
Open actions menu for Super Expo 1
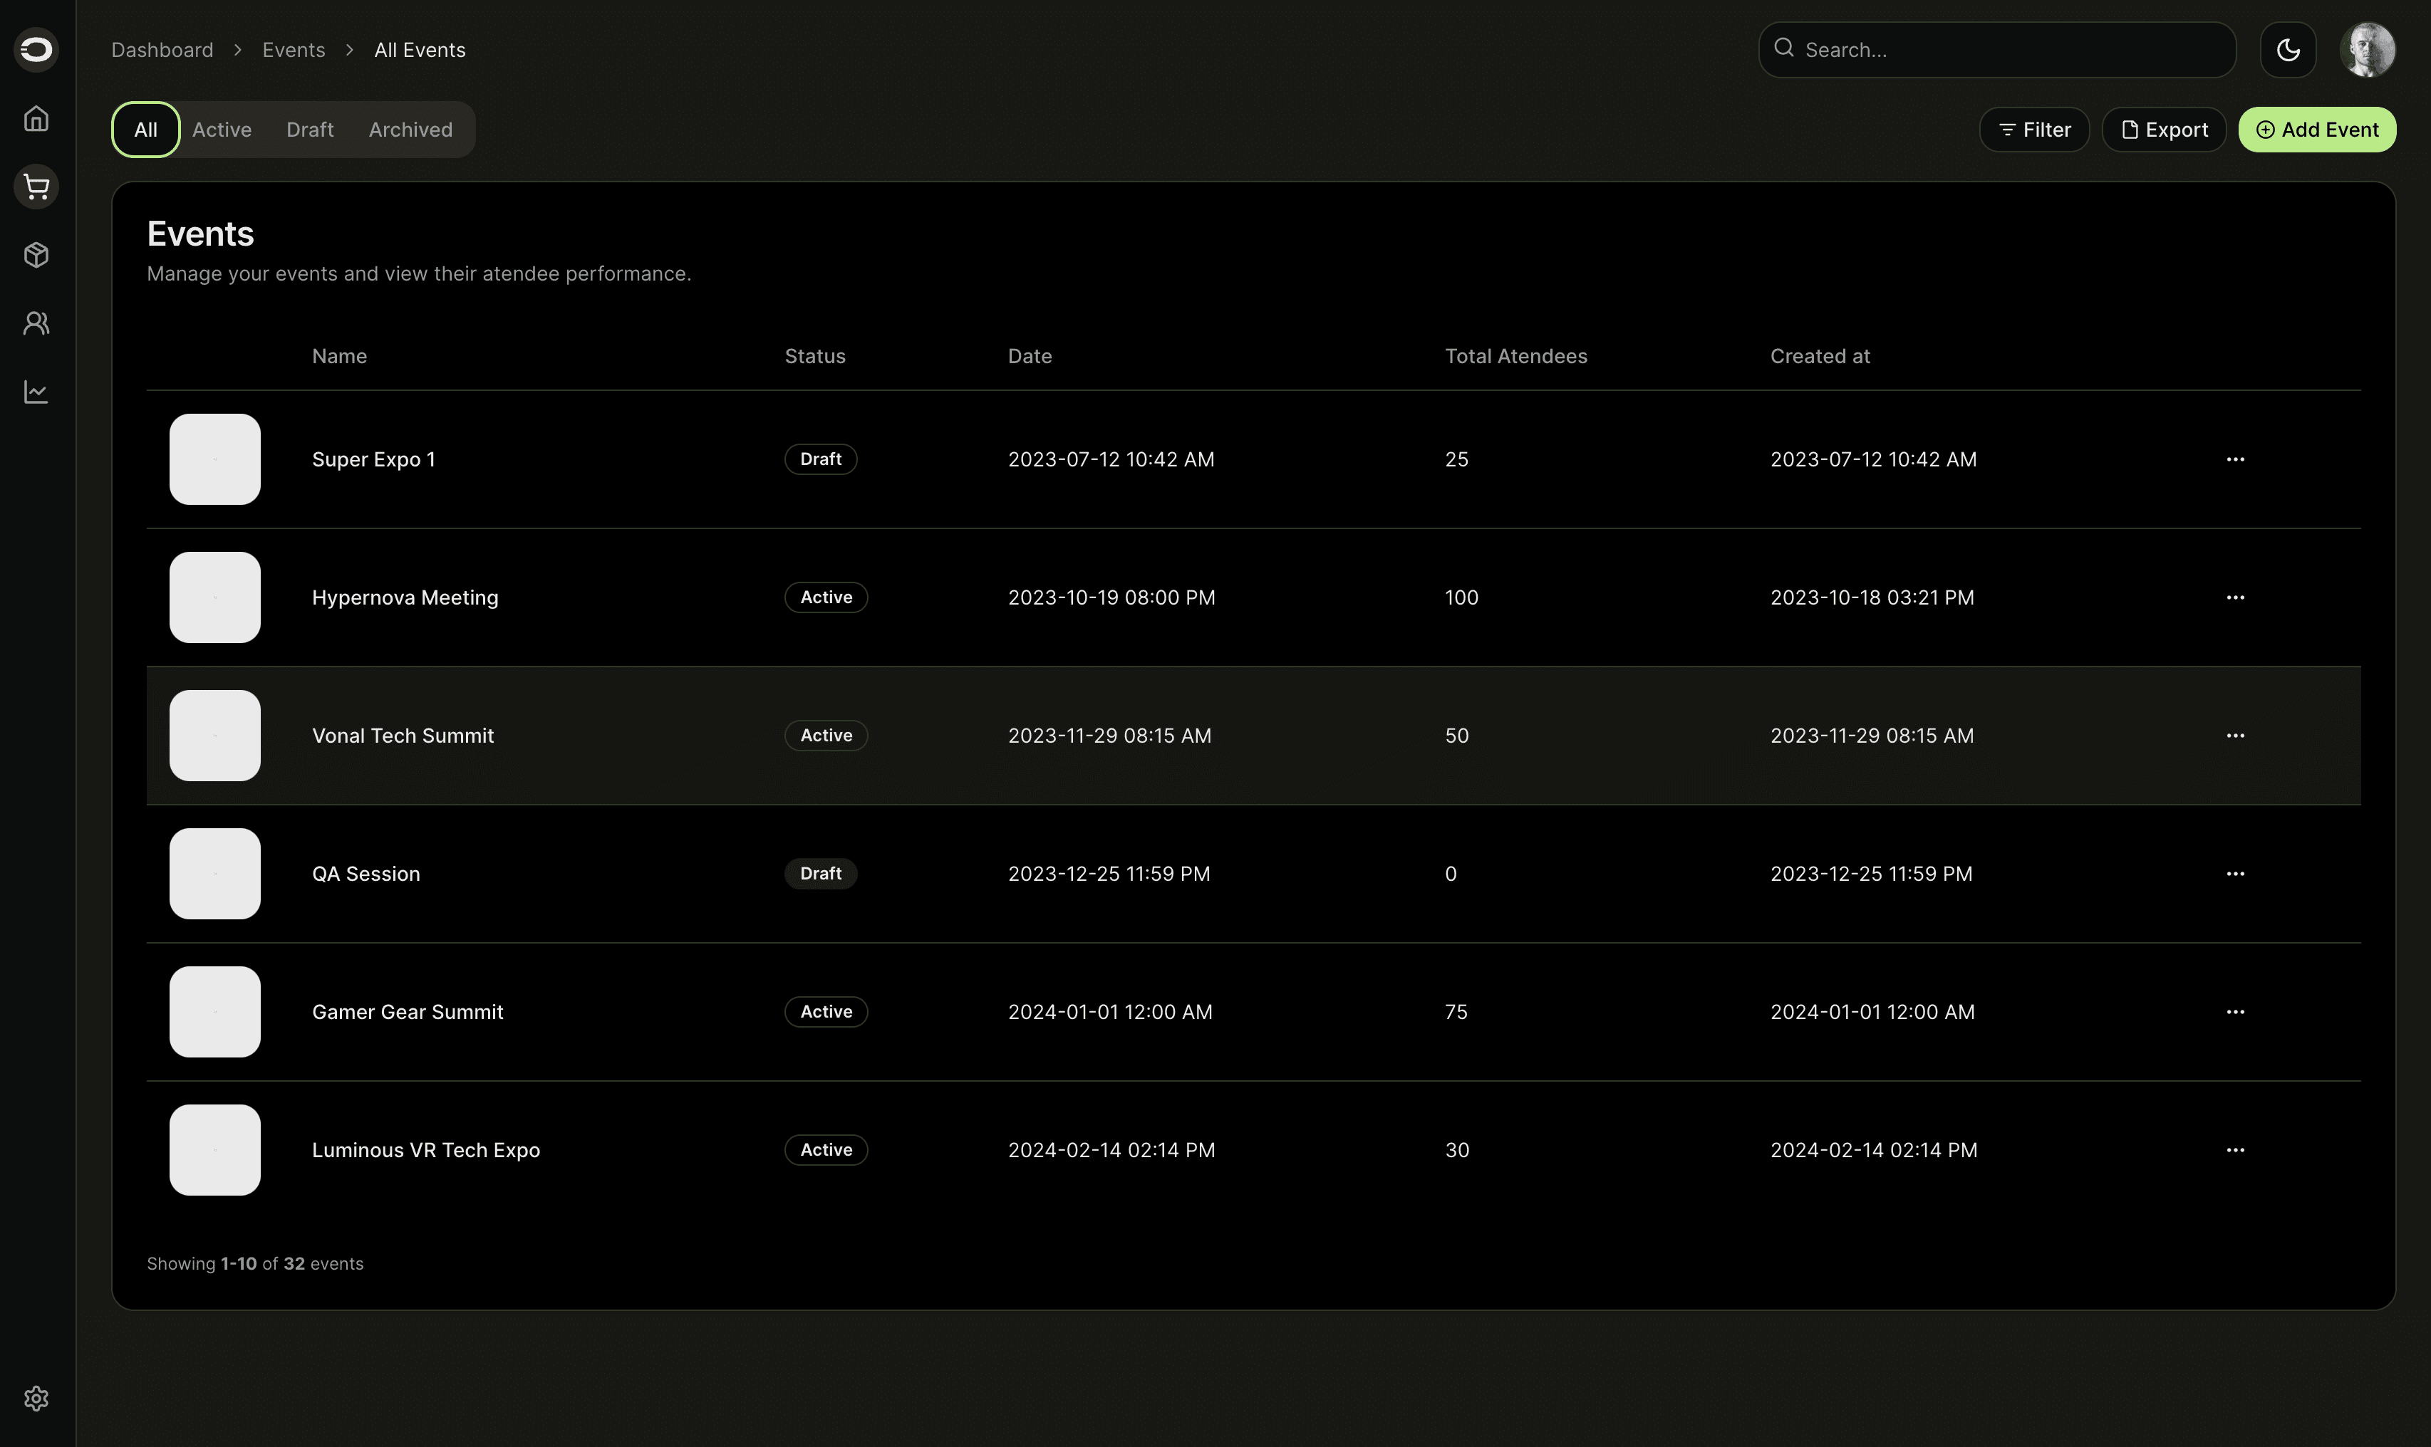[x=2235, y=459]
